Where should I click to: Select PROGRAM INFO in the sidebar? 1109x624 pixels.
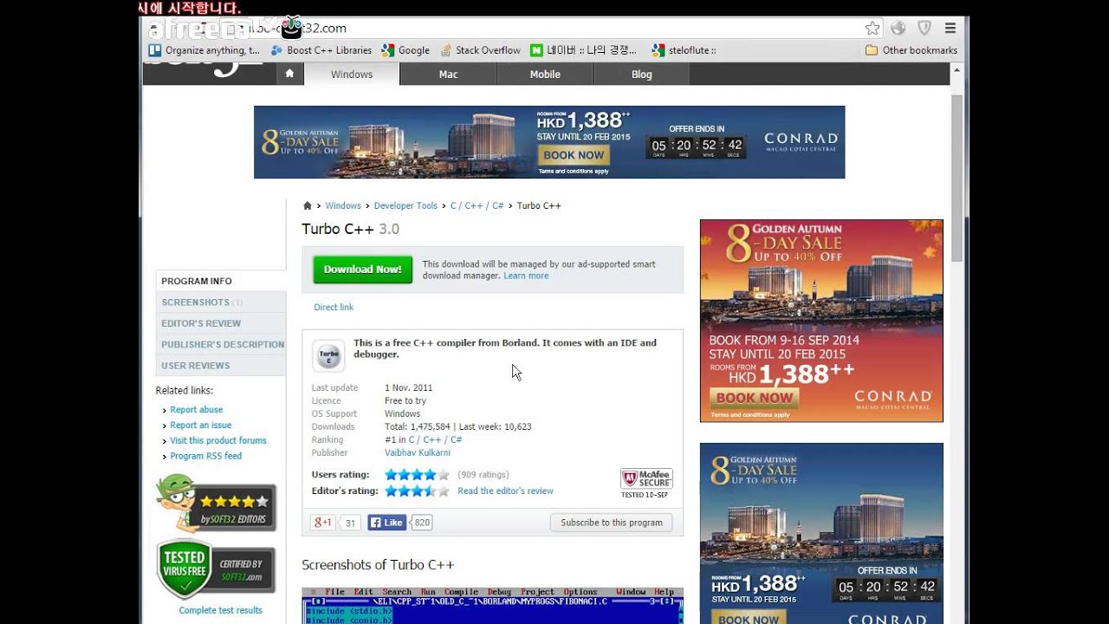[221, 281]
